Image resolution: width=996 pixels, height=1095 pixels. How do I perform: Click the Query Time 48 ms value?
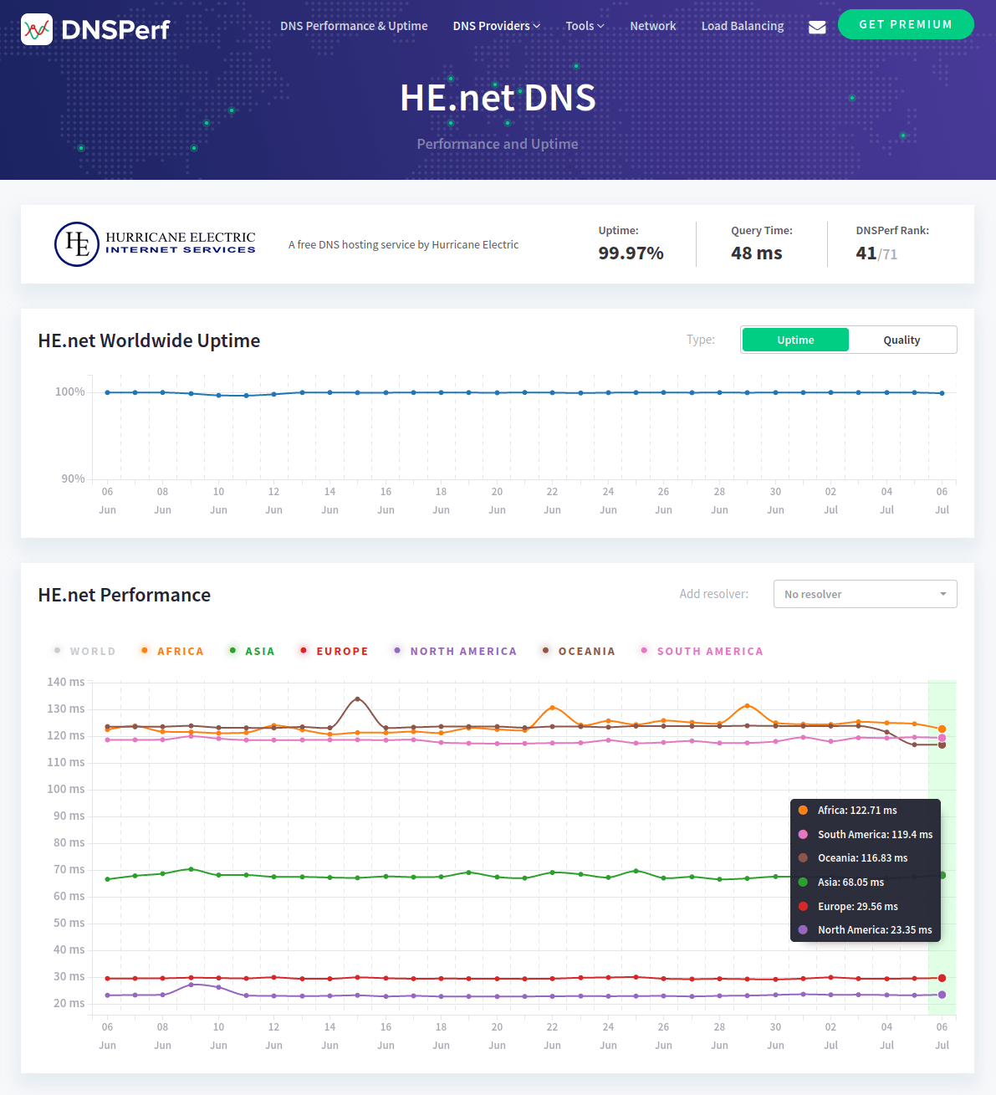point(757,253)
